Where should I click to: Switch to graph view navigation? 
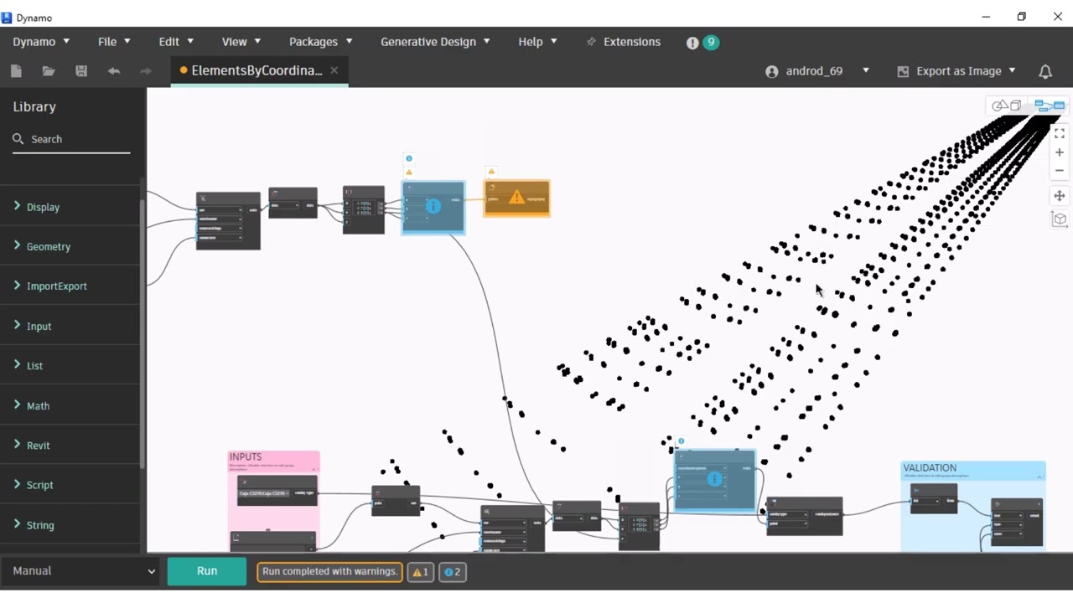[1050, 106]
